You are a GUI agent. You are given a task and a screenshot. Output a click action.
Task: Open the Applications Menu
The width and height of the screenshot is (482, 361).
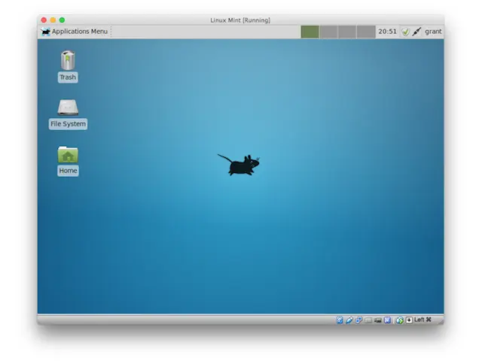pyautogui.click(x=75, y=32)
